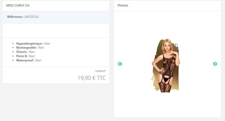Image resolution: width=225 pixels, height=121 pixels.
Task: Open the product photo in the carousel
Action: pyautogui.click(x=166, y=66)
